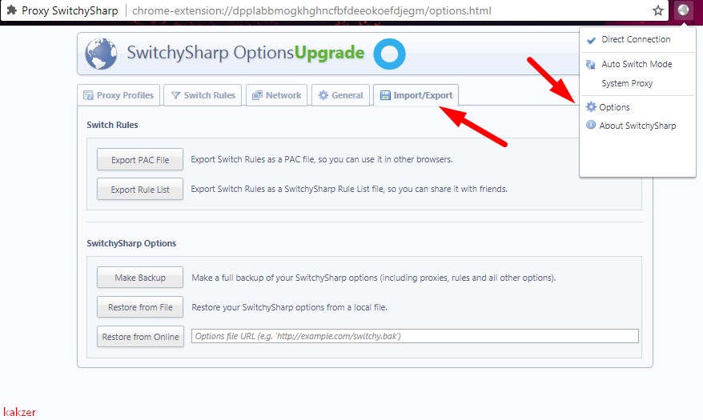This screenshot has height=420, width=703.
Task: Select Auto Switch Mode menu entry
Action: pyautogui.click(x=637, y=64)
